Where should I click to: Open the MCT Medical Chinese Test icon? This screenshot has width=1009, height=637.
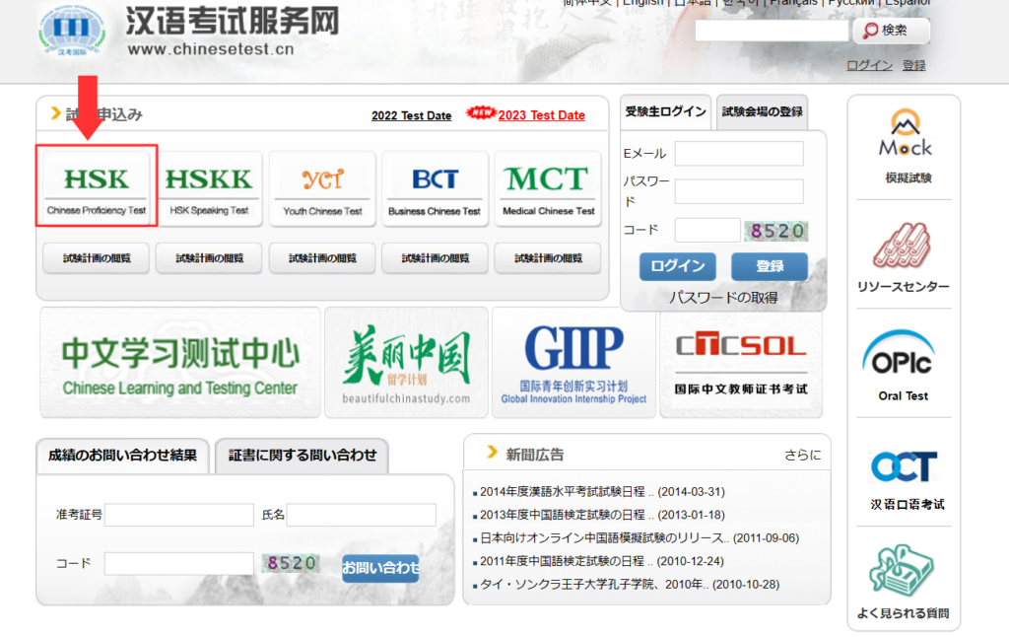tap(548, 187)
